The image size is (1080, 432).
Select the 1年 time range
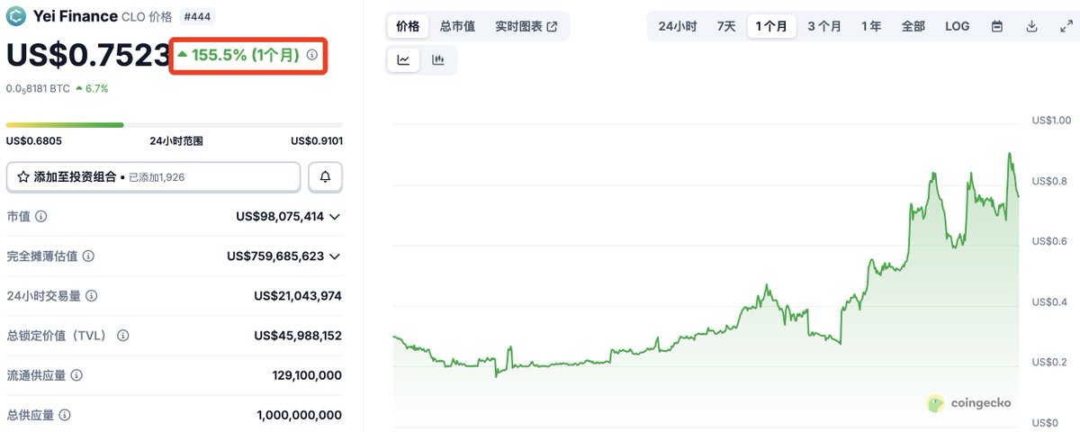tap(871, 26)
